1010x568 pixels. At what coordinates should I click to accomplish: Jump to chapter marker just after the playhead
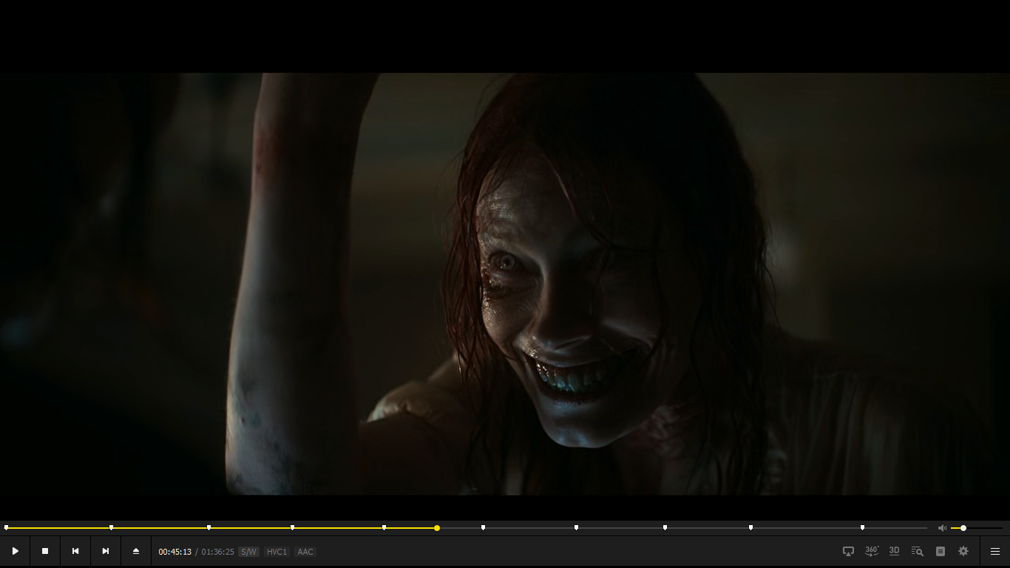pos(484,527)
